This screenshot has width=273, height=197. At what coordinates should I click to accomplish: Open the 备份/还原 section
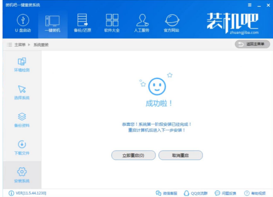(82, 23)
